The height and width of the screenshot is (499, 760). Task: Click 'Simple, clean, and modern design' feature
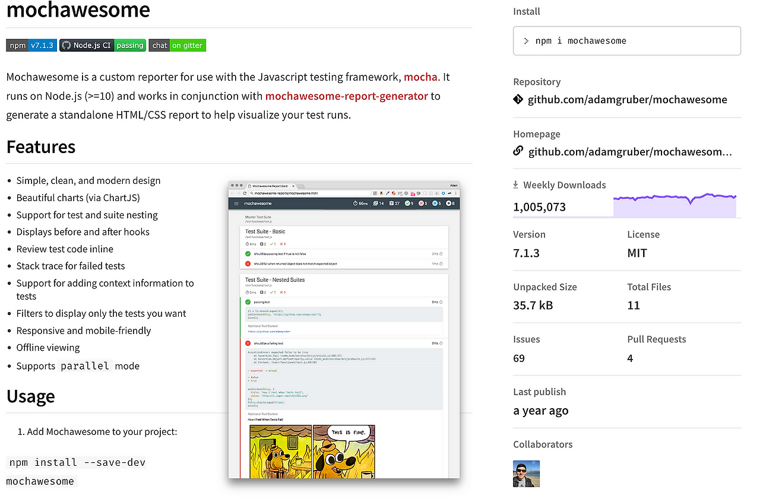(88, 180)
